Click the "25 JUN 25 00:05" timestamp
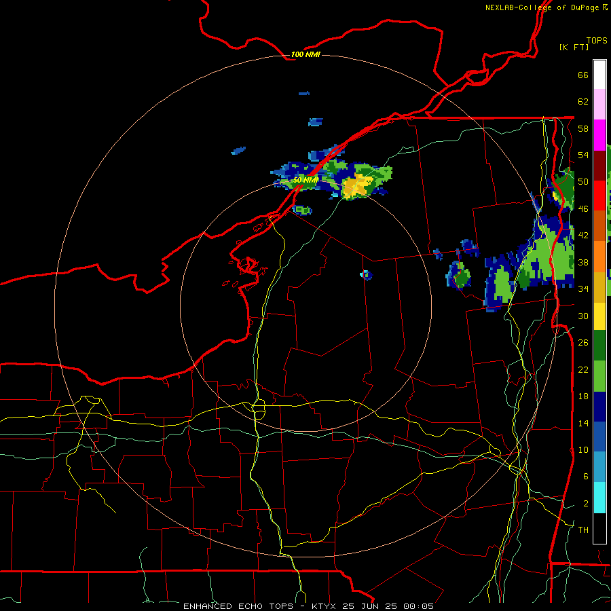The height and width of the screenshot is (611, 611). point(388,606)
